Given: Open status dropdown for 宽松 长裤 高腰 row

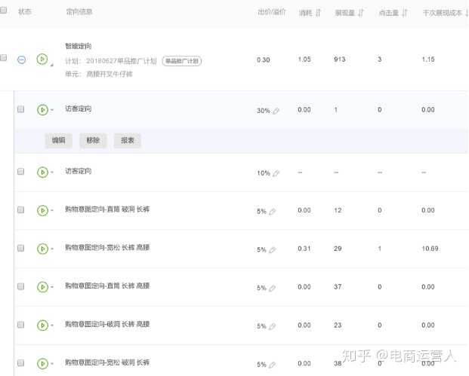Looking at the screenshot, I should 52,249.
